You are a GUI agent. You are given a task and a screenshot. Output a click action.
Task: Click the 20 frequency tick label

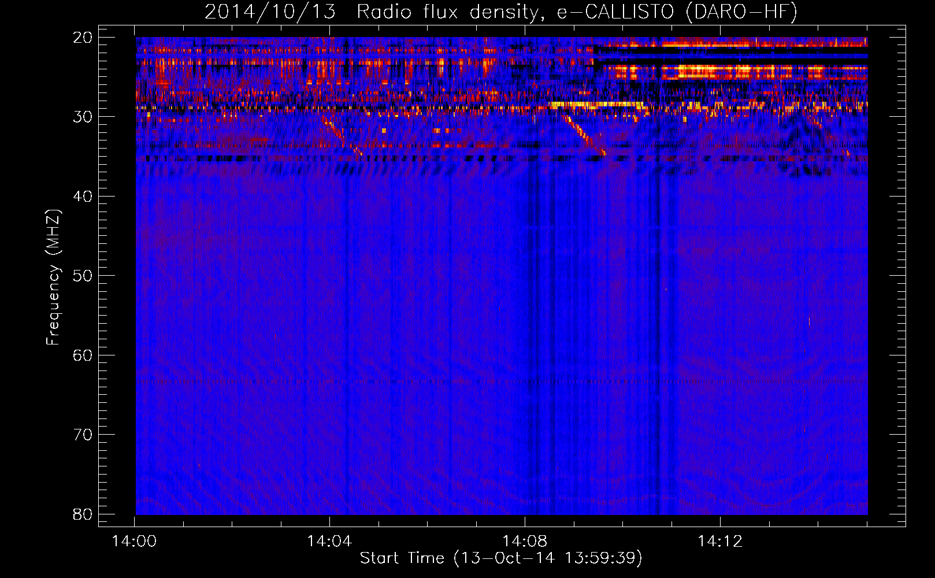coord(83,38)
